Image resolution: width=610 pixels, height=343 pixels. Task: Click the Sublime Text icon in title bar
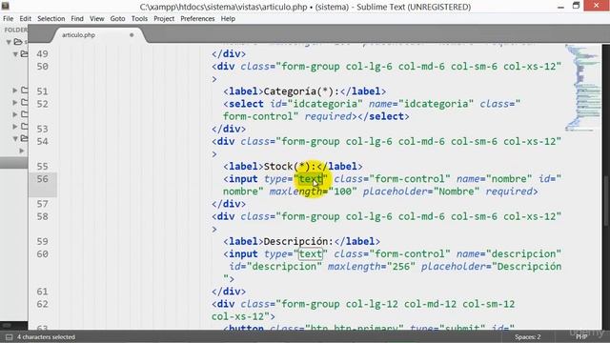pyautogui.click(x=6, y=6)
